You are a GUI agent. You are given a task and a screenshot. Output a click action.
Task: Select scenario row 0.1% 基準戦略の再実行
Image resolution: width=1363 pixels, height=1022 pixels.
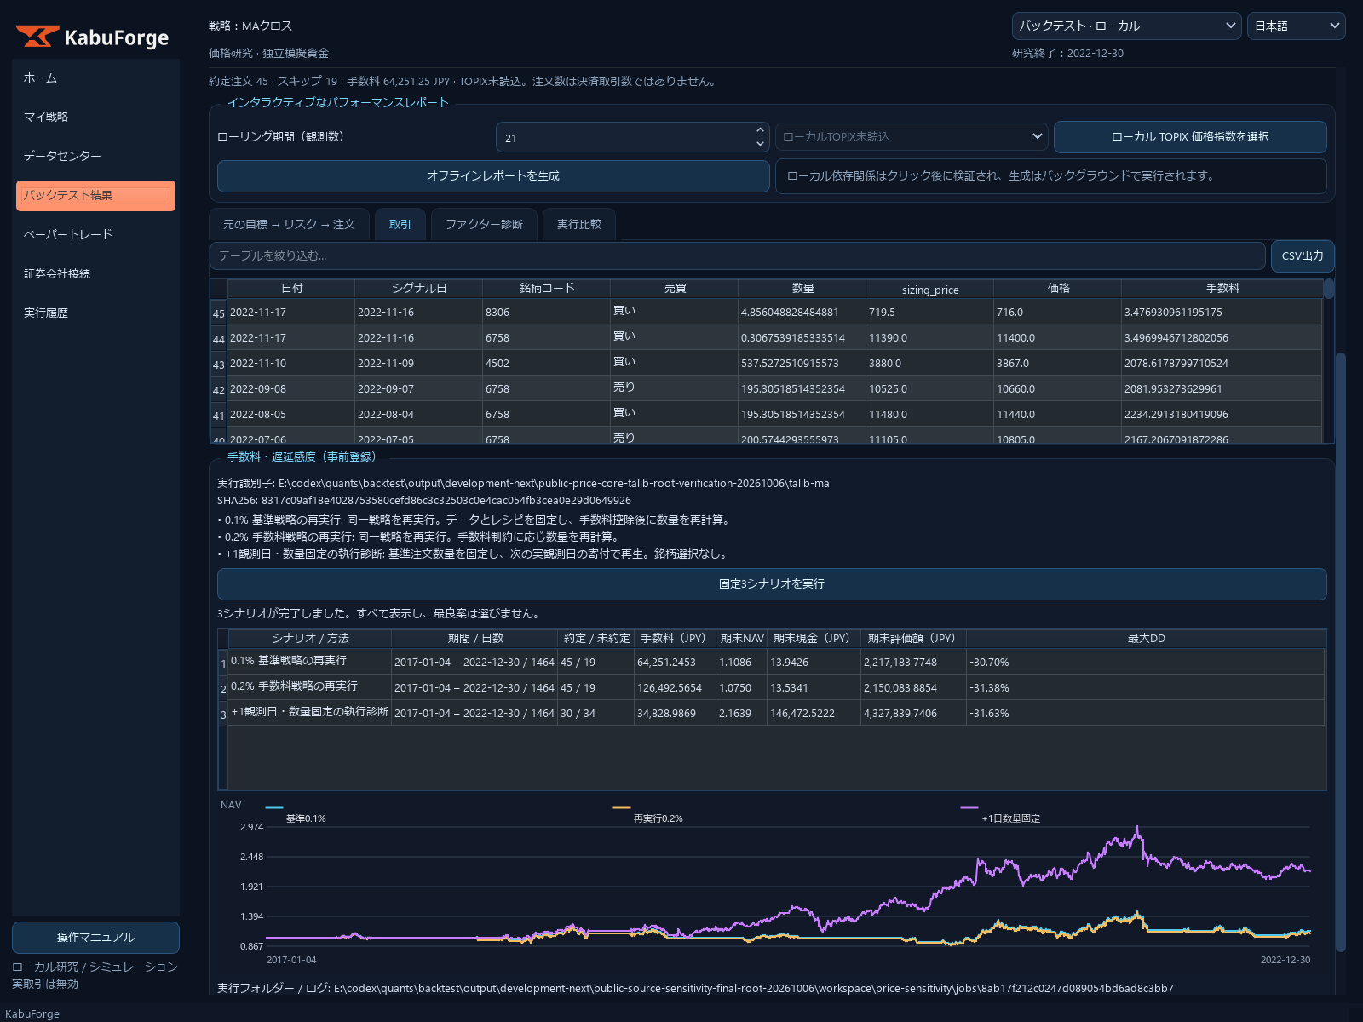click(772, 662)
